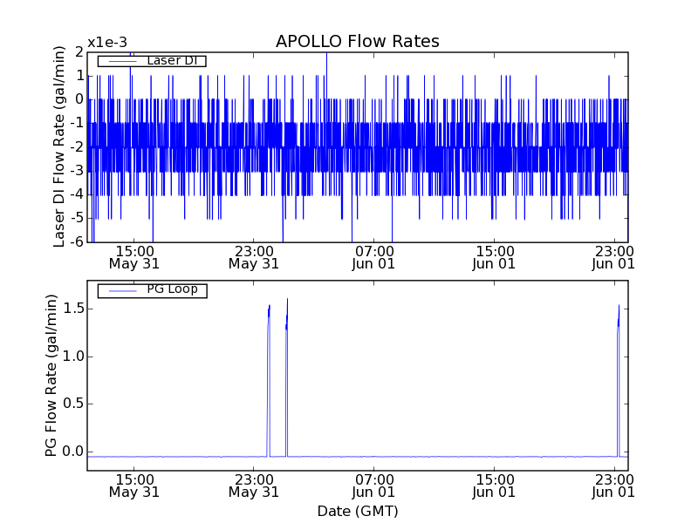Image resolution: width=698 pixels, height=523 pixels.
Task: Click the "15:00 Jun 01" tick label under bottom plot
Action: (x=494, y=485)
